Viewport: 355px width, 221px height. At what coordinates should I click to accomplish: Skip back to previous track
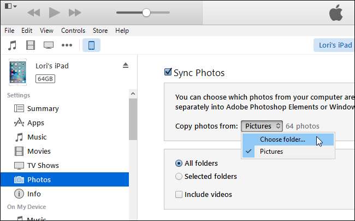(x=34, y=12)
